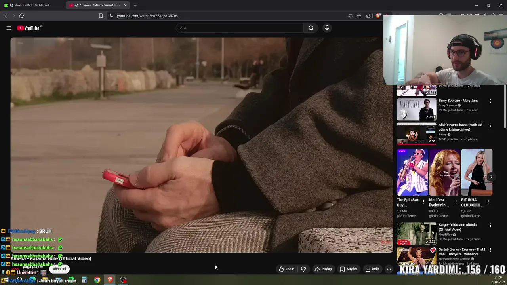Like the video (238 B)
507x285 pixels.
(x=286, y=269)
